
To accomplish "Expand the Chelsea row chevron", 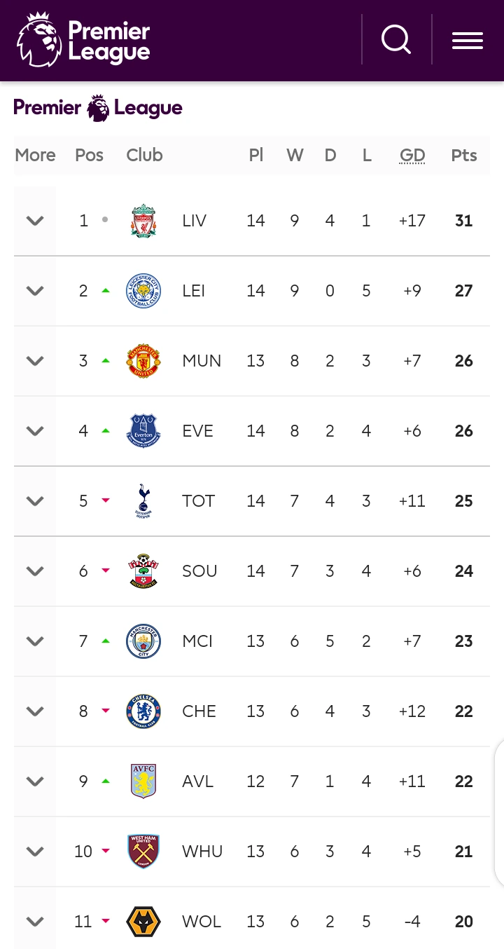I will tap(35, 711).
